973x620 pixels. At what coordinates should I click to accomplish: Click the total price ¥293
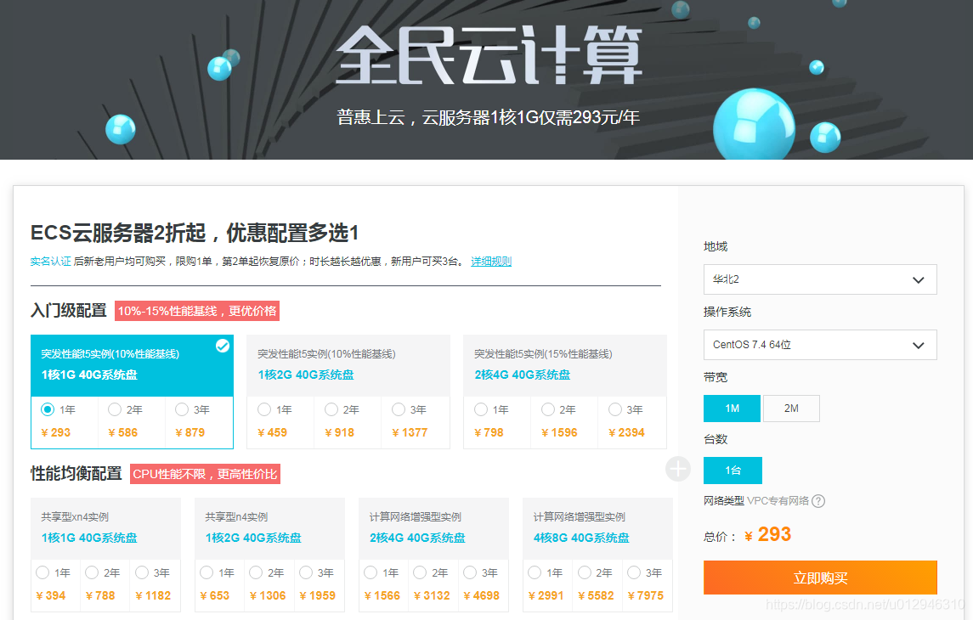tap(767, 534)
